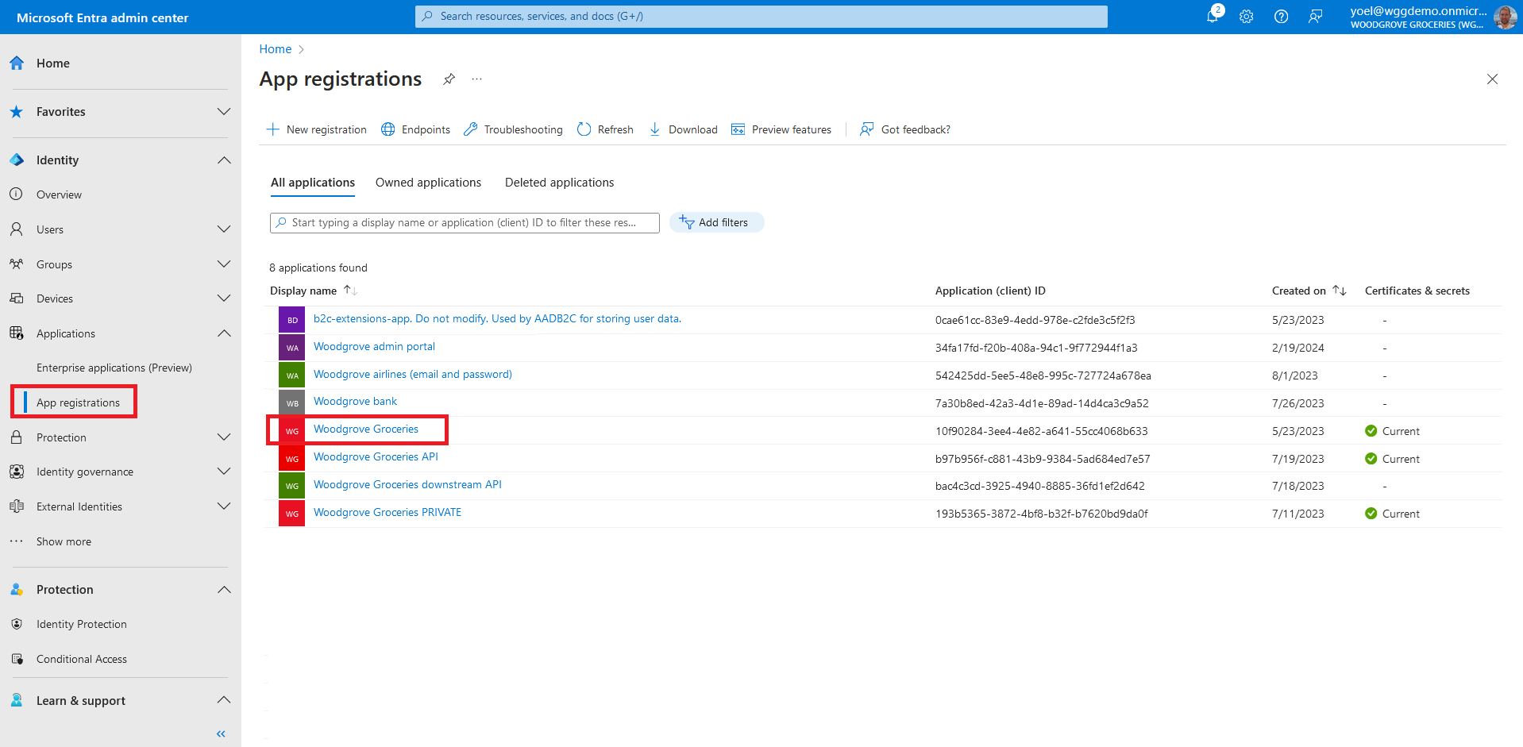Open the Woodgrove Groceries API app
Screen dimensions: 1523x747
click(x=376, y=457)
